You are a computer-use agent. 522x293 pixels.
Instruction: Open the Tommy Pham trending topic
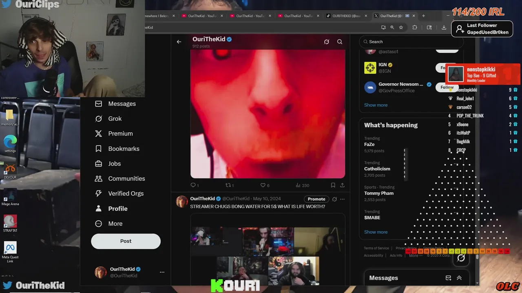pos(379,193)
